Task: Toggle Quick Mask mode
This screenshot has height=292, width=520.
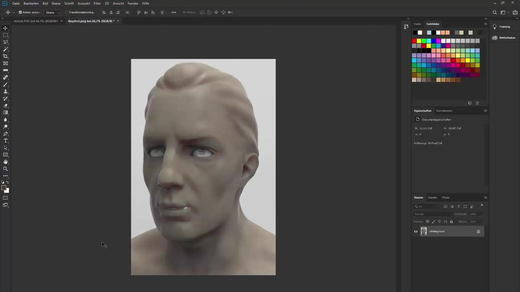Action: [x=5, y=198]
